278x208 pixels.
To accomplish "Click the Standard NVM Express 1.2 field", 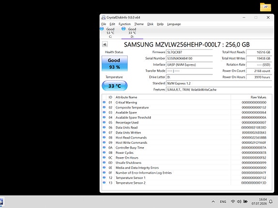I will click(x=219, y=83).
